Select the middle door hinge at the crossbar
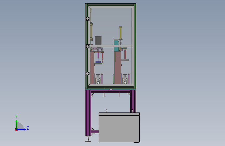 tap(88, 46)
